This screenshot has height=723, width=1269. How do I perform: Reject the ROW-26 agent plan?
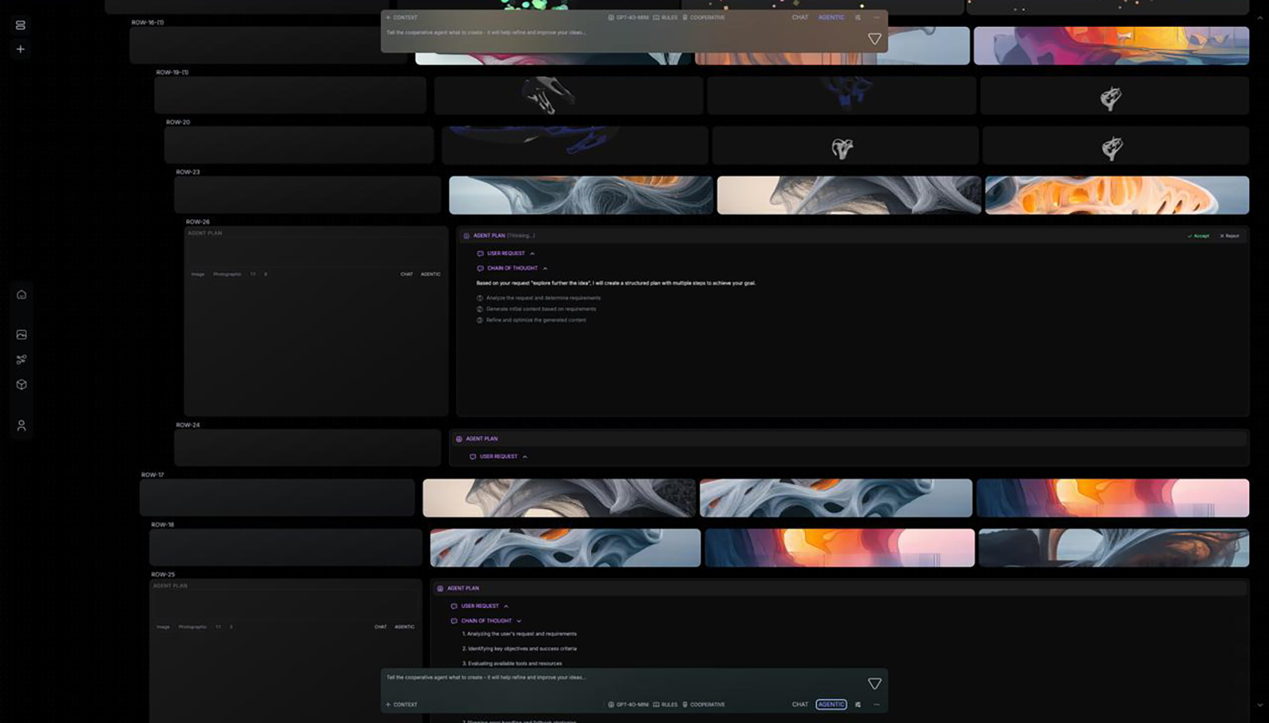[x=1229, y=236]
